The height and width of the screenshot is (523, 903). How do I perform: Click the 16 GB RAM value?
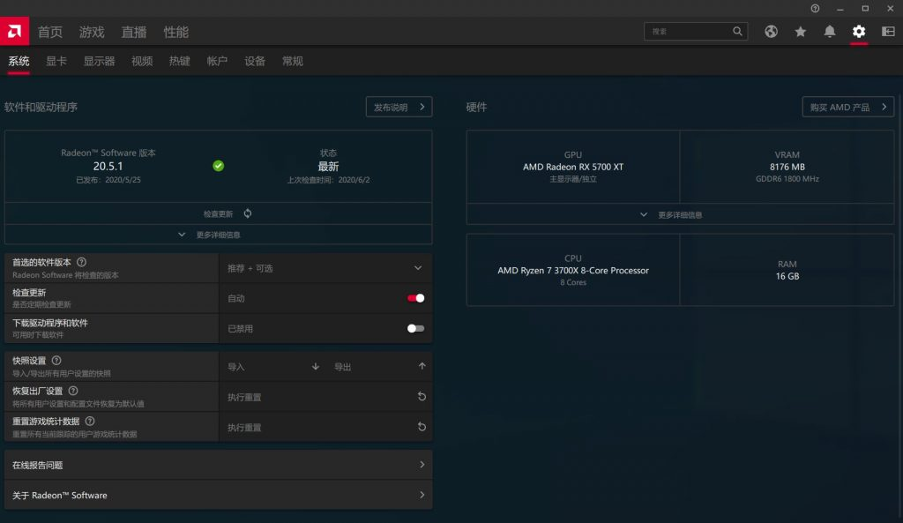787,276
